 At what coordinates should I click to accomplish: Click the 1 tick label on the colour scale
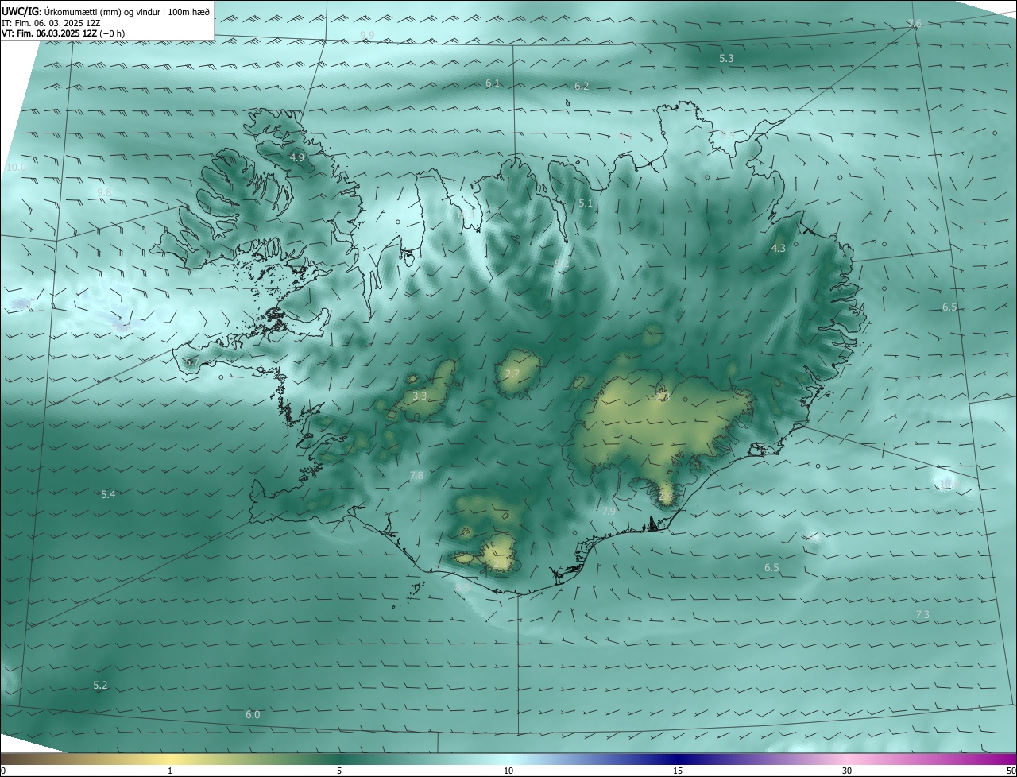coord(170,771)
